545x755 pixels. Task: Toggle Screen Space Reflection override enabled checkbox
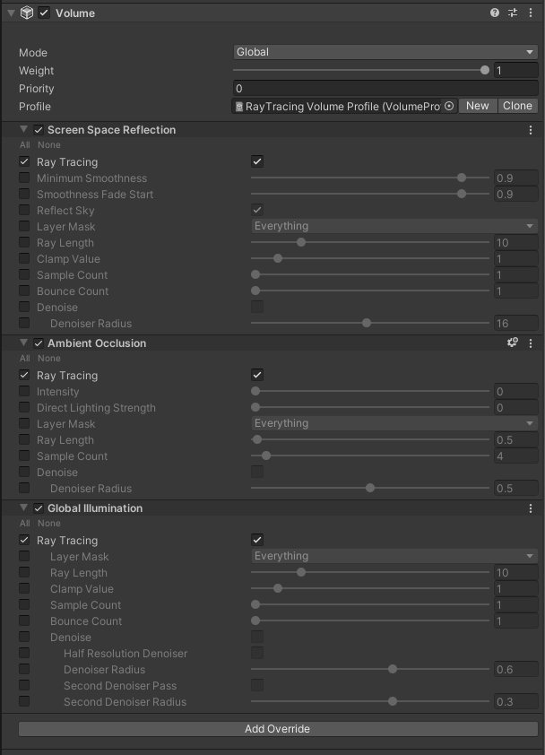tap(39, 130)
